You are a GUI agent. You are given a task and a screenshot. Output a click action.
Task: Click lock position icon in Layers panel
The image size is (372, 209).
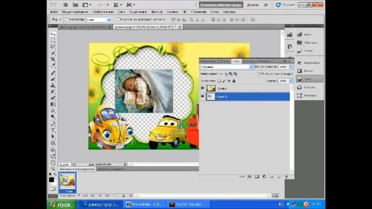(228, 81)
